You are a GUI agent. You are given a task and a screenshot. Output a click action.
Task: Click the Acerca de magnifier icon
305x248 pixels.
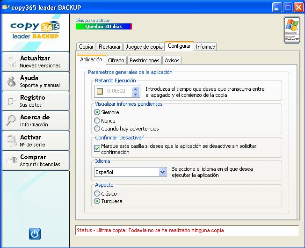(11, 121)
